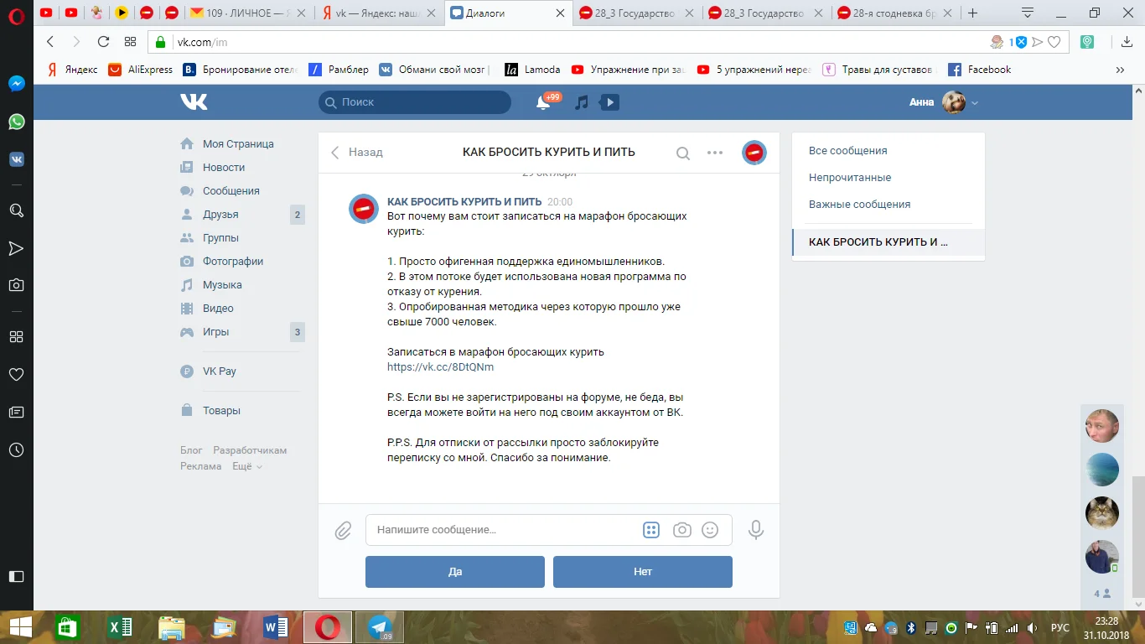Viewport: 1145px width, 644px height.
Task: Open the tab list menu
Action: (1027, 13)
